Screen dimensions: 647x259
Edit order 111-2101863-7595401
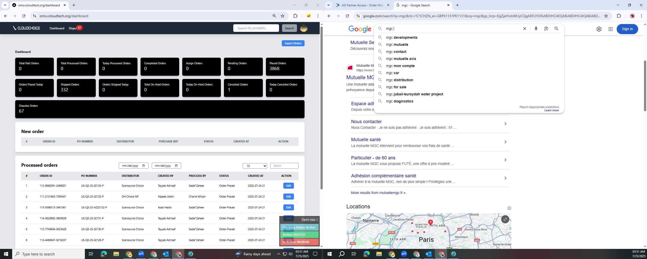click(x=288, y=197)
